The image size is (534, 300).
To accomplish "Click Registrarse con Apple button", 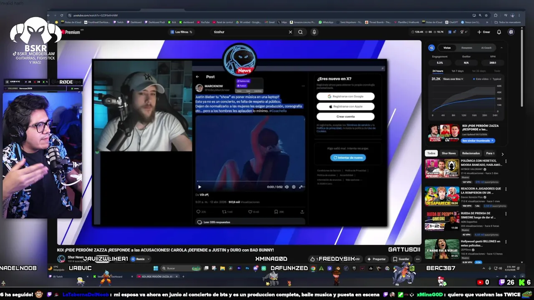I will (345, 106).
